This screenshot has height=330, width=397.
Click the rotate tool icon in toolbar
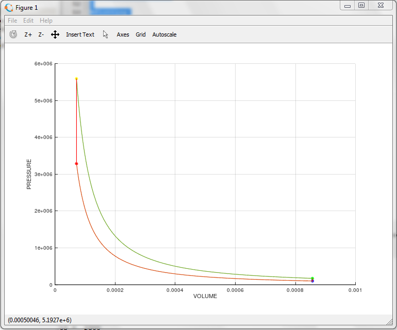point(13,34)
